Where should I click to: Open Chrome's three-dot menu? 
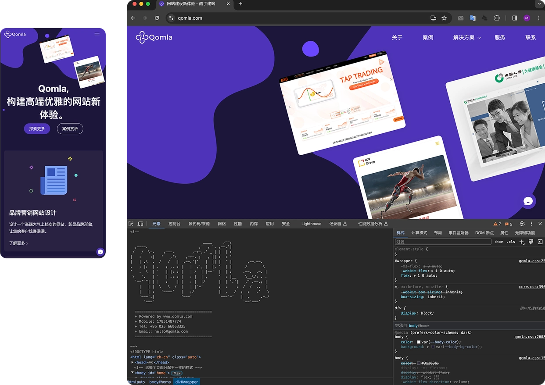point(539,18)
